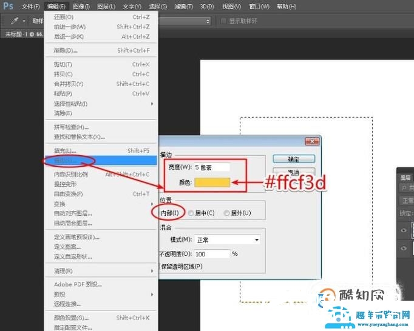Toggle 保留透明区域(P) option
This screenshot has width=414, height=331.
coord(182,266)
